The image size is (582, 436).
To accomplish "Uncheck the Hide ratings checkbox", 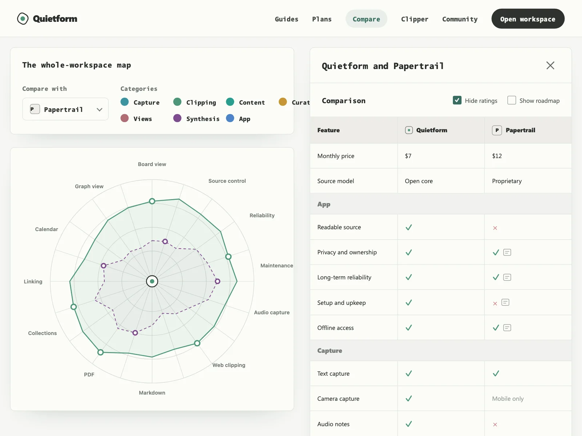I will click(x=457, y=100).
